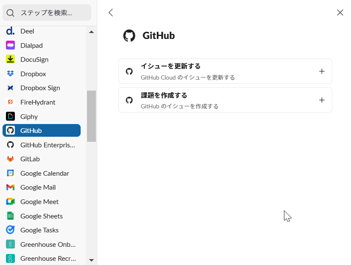Image resolution: width=351 pixels, height=265 pixels.
Task: Focus the ステップを検索 search field
Action: pos(47,13)
